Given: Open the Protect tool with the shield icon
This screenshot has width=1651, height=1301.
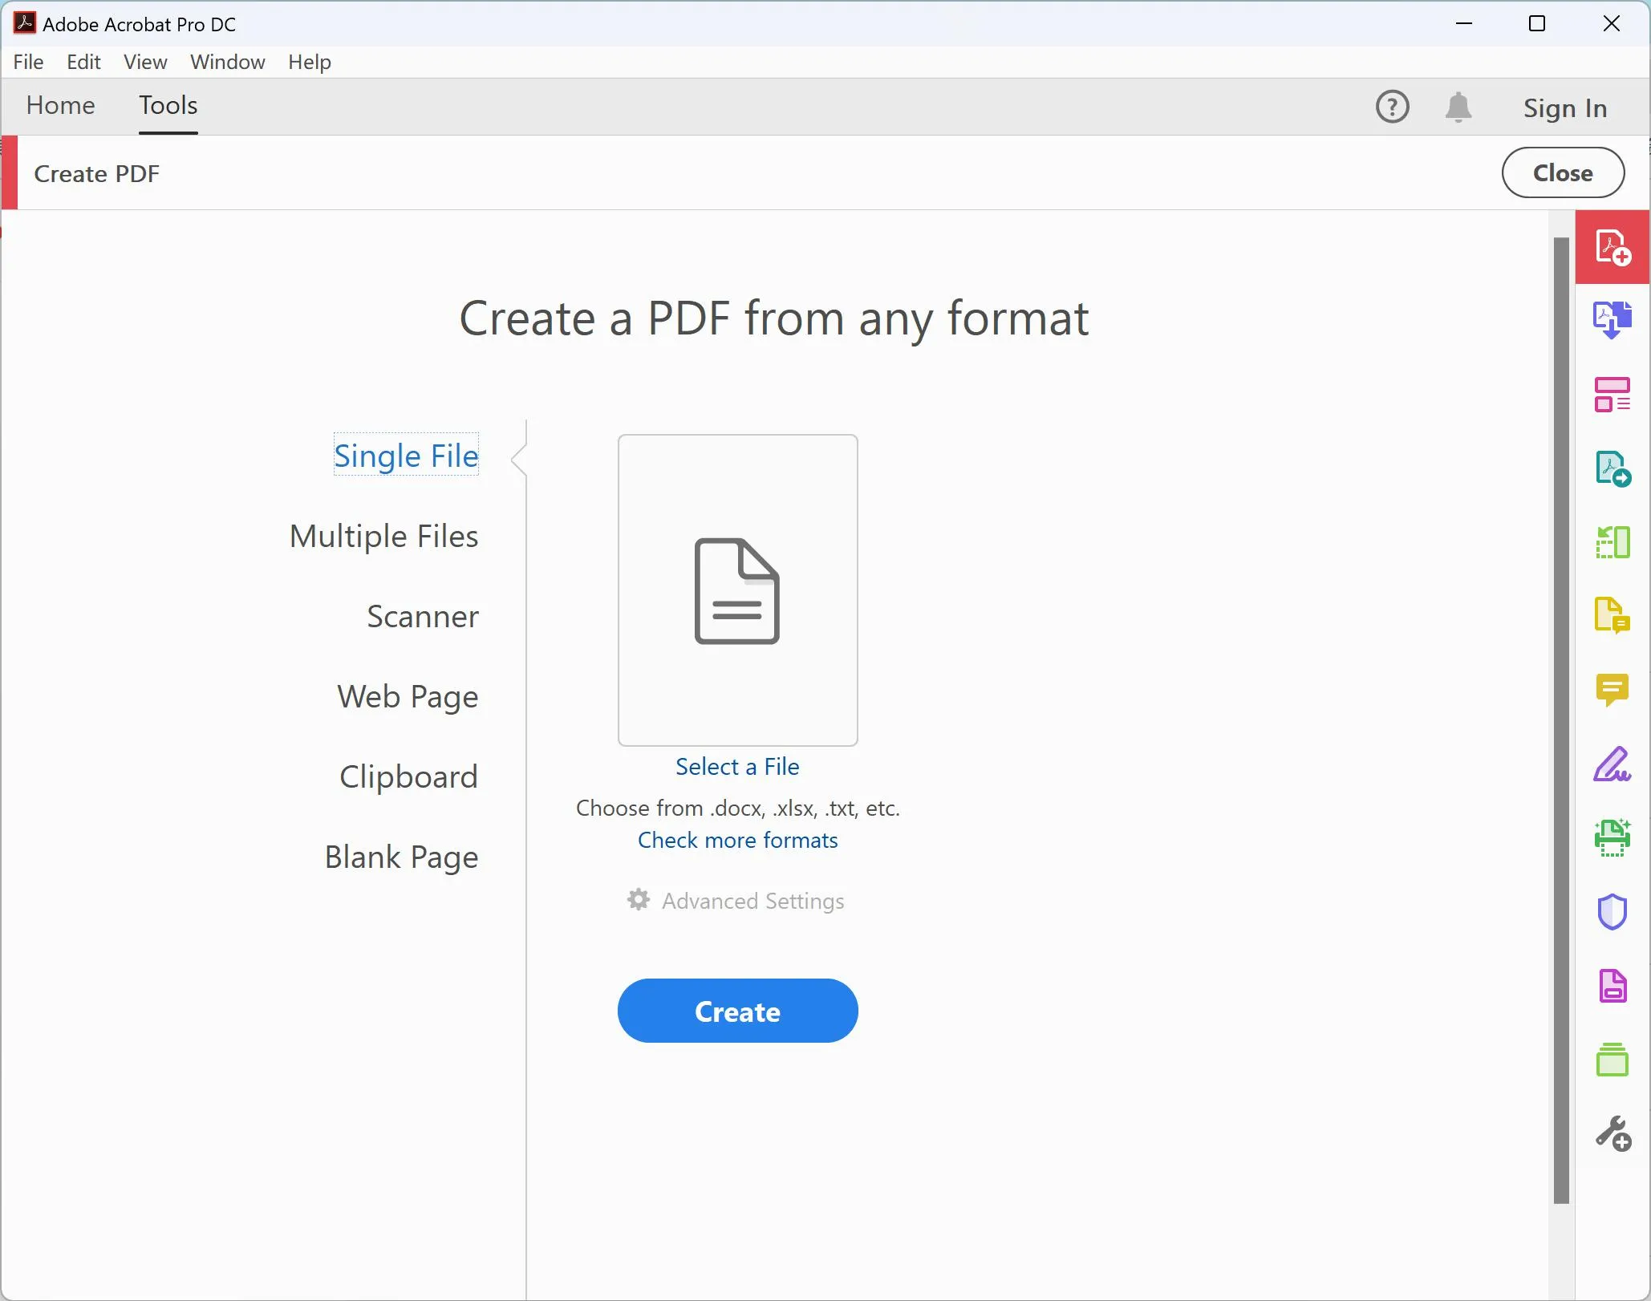Looking at the screenshot, I should pos(1614,910).
